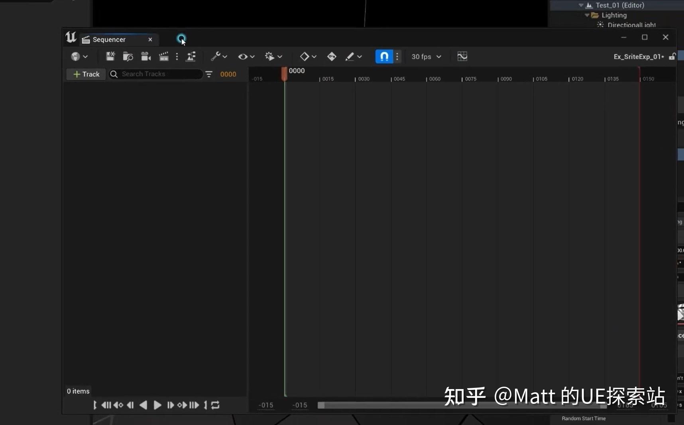The width and height of the screenshot is (684, 425).
Task: Step forward one frame
Action: click(171, 405)
